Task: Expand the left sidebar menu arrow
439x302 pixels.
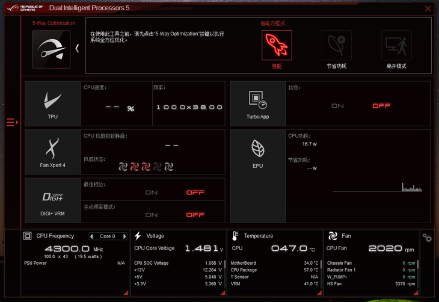Action: tap(12, 123)
